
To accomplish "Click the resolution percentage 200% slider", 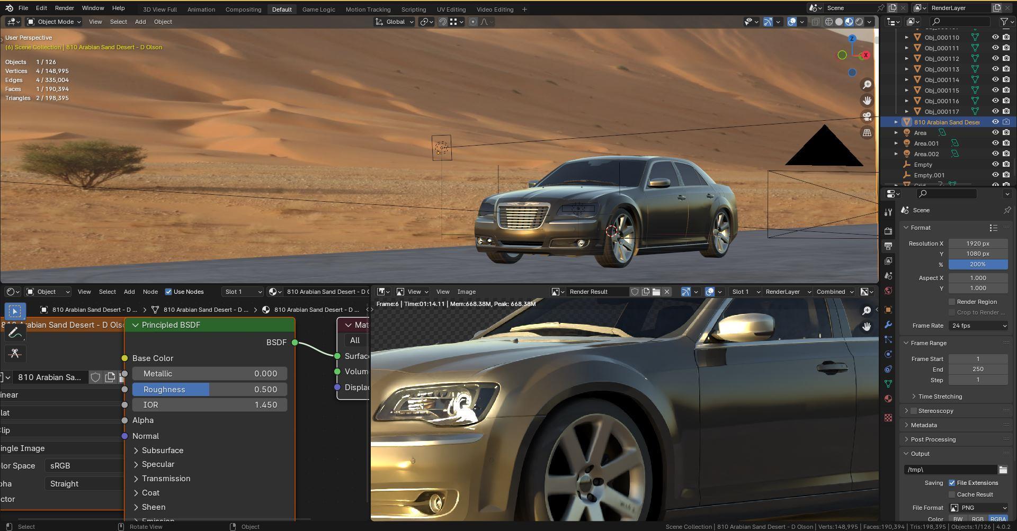I will 978,264.
